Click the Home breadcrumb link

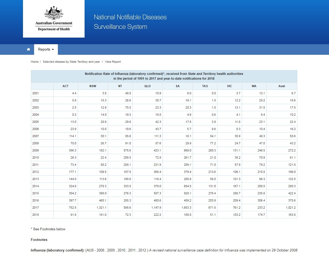pos(35,62)
